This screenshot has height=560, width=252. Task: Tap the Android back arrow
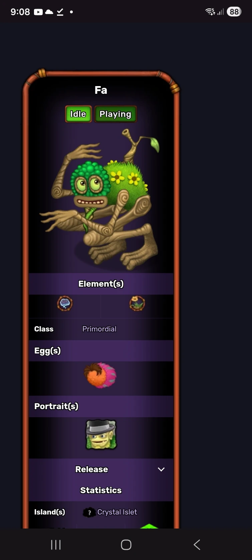197,545
